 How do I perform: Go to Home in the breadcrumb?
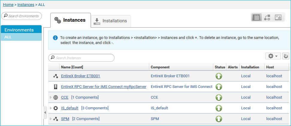click(8, 5)
